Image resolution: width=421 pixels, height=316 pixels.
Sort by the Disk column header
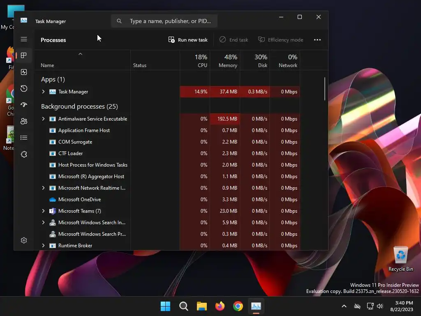(255, 60)
